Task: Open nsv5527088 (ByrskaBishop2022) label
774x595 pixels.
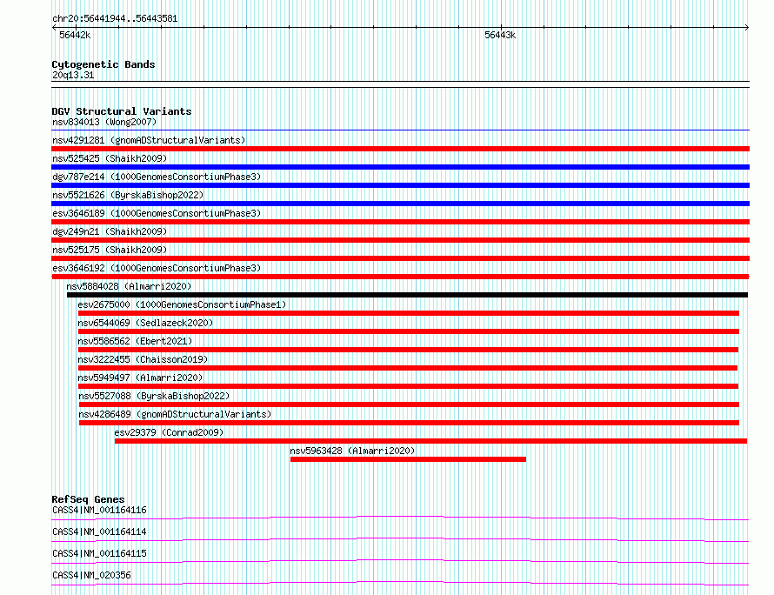Action: coord(154,396)
